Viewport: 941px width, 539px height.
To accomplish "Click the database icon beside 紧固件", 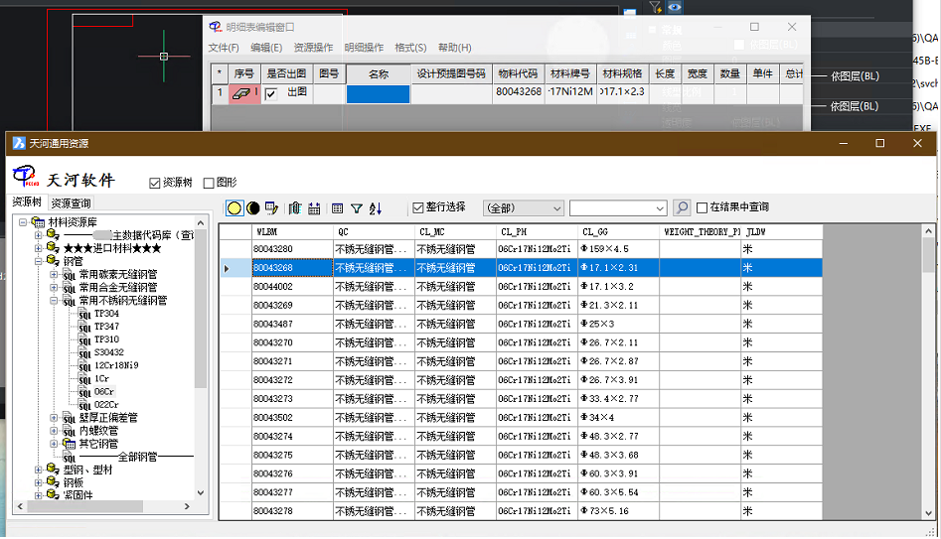I will (54, 494).
